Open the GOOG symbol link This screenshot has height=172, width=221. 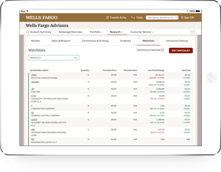tap(34, 120)
